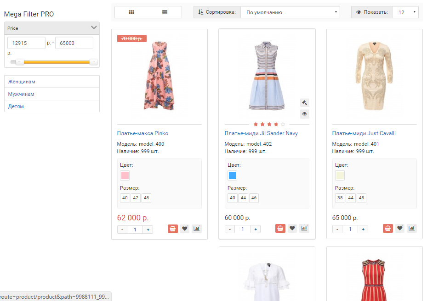Viewport: 427px width, 301px height.
Task: Open the sorting dropdown 'По умолчанию'
Action: (x=290, y=12)
